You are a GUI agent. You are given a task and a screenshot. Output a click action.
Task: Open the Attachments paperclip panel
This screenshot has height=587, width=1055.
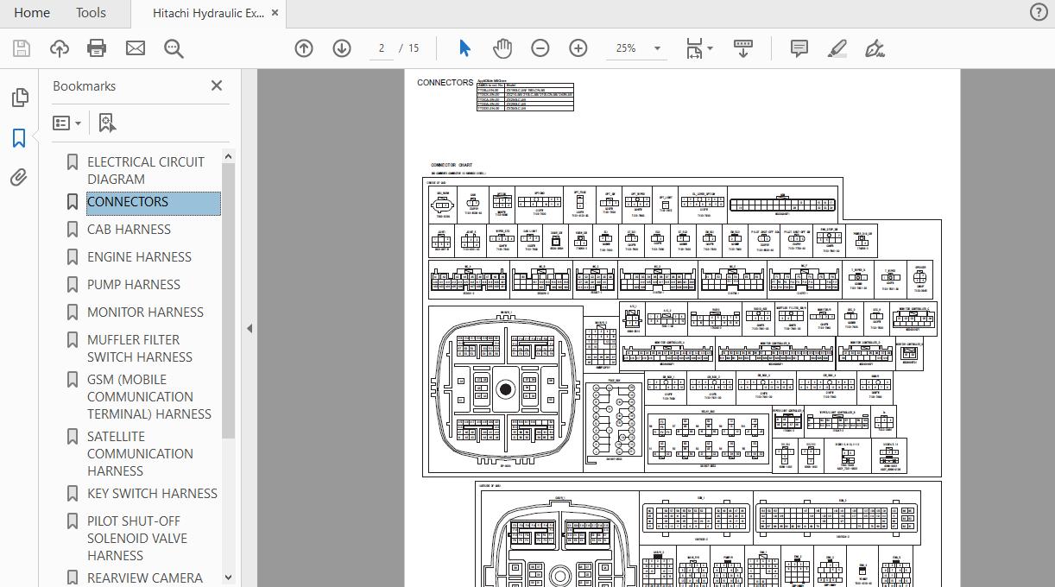click(x=19, y=177)
